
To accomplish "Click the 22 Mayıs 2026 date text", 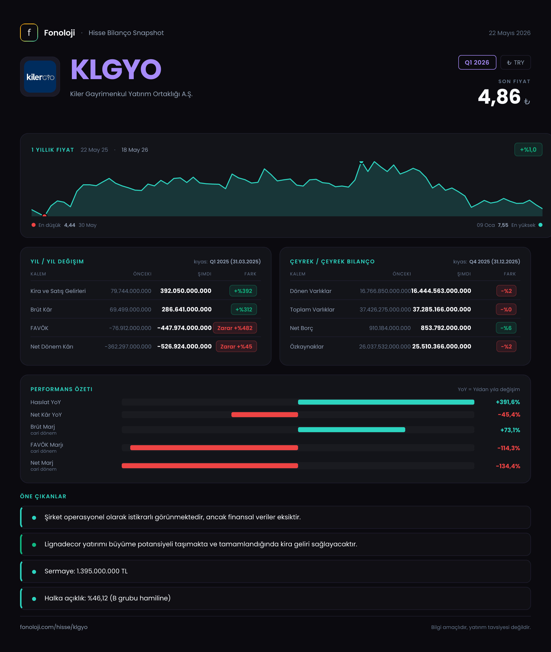I will [x=509, y=33].
